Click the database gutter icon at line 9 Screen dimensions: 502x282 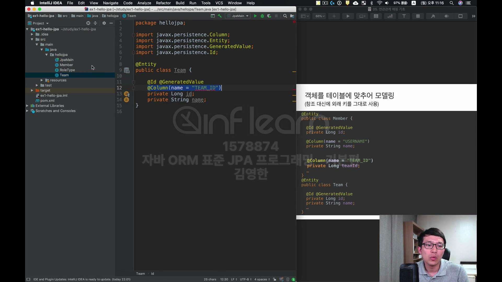coord(127,70)
